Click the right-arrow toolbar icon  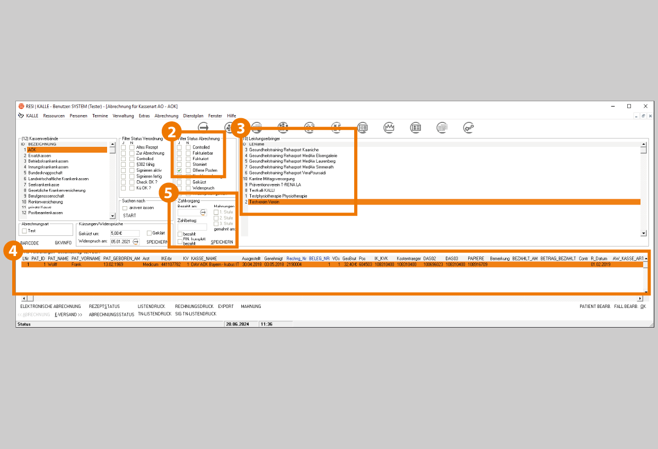pos(204,127)
